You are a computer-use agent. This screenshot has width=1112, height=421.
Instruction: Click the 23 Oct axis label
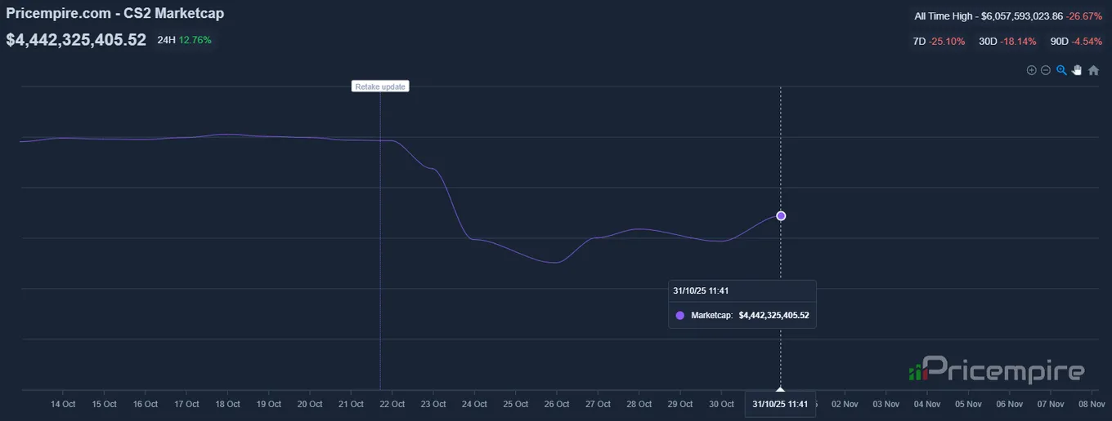[433, 404]
